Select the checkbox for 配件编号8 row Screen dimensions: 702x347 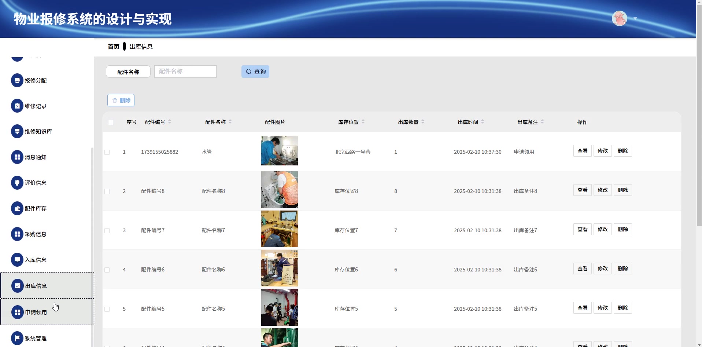(107, 191)
